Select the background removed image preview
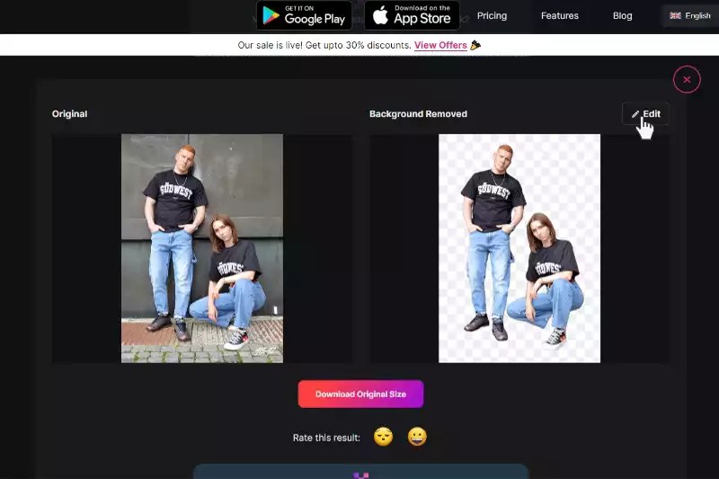Screen dimensions: 719x479 (519, 248)
